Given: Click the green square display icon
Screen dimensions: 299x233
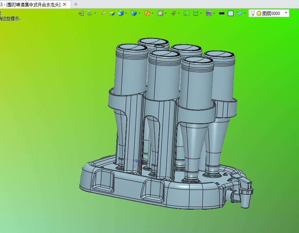Looking at the screenshot, I should pyautogui.click(x=186, y=13).
